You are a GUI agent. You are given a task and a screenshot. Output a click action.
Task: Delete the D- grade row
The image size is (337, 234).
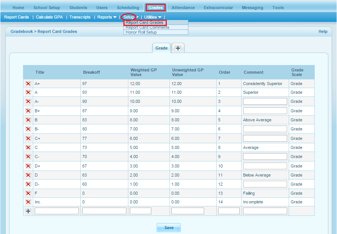pos(28,184)
